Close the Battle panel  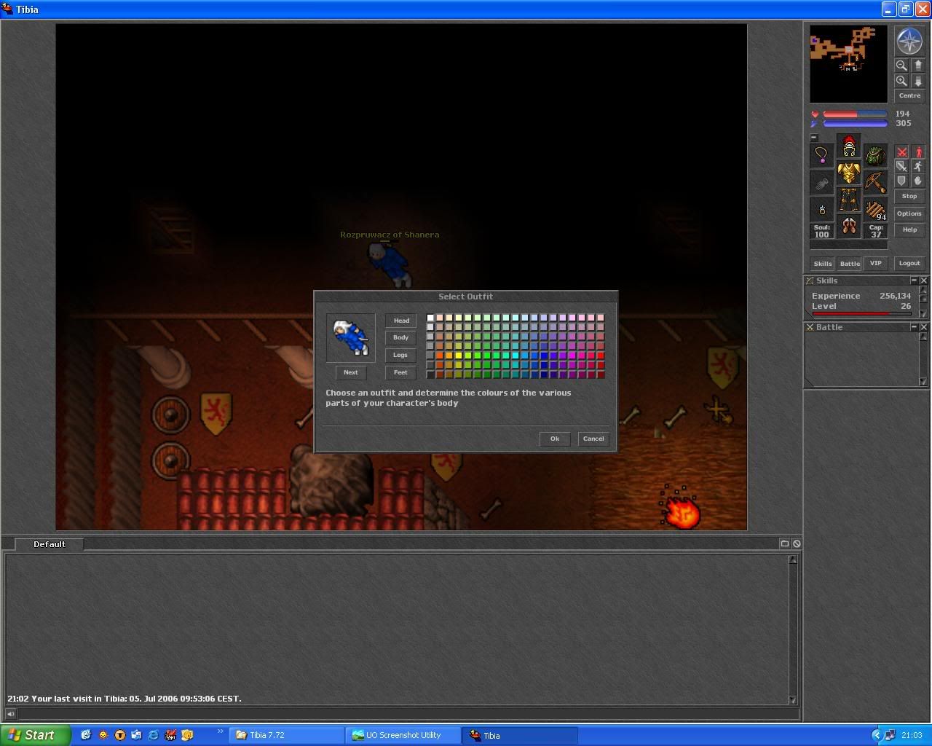click(x=923, y=327)
